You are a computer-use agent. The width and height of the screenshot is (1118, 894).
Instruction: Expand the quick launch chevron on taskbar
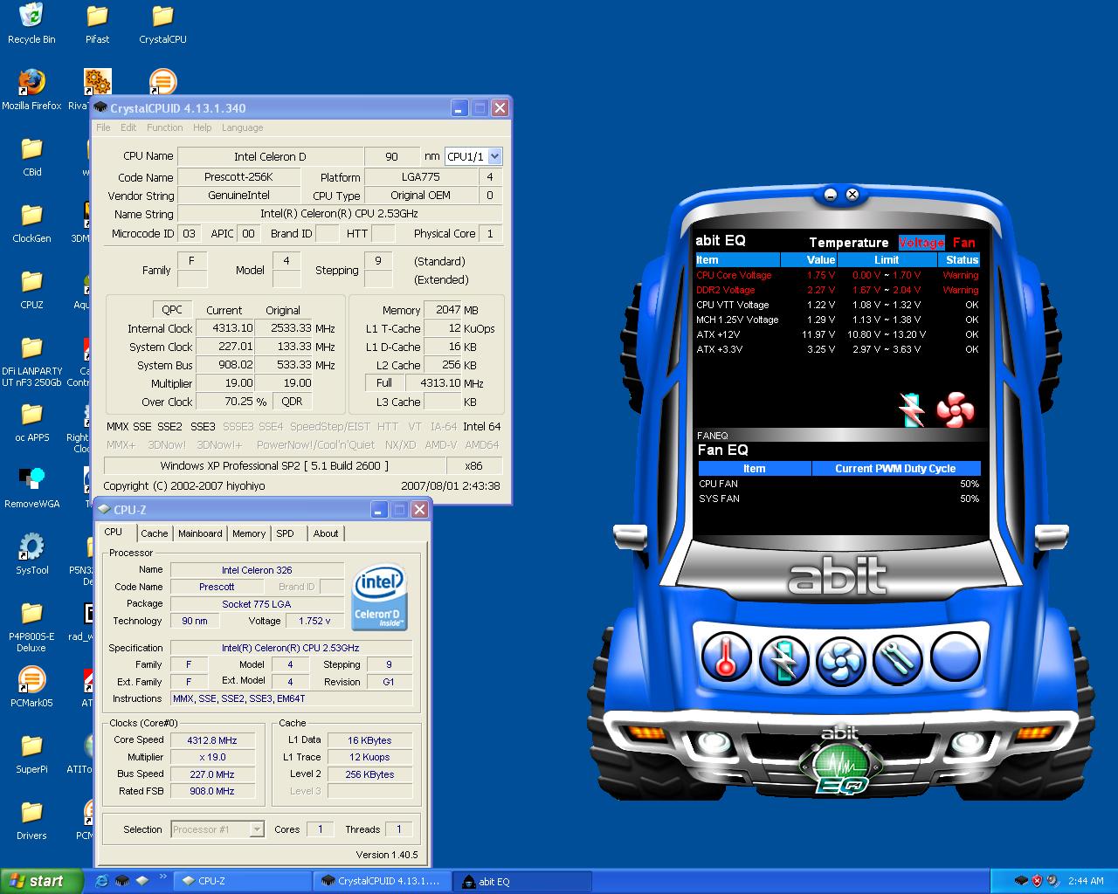pos(162,877)
